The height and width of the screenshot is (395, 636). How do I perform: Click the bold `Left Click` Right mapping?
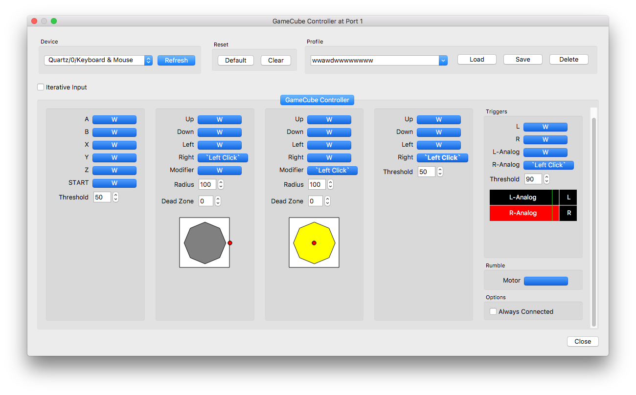442,157
